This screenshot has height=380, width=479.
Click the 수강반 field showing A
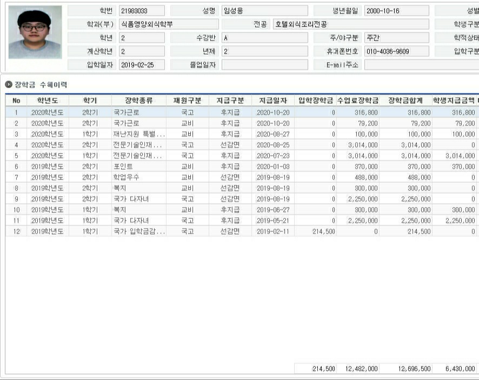264,38
